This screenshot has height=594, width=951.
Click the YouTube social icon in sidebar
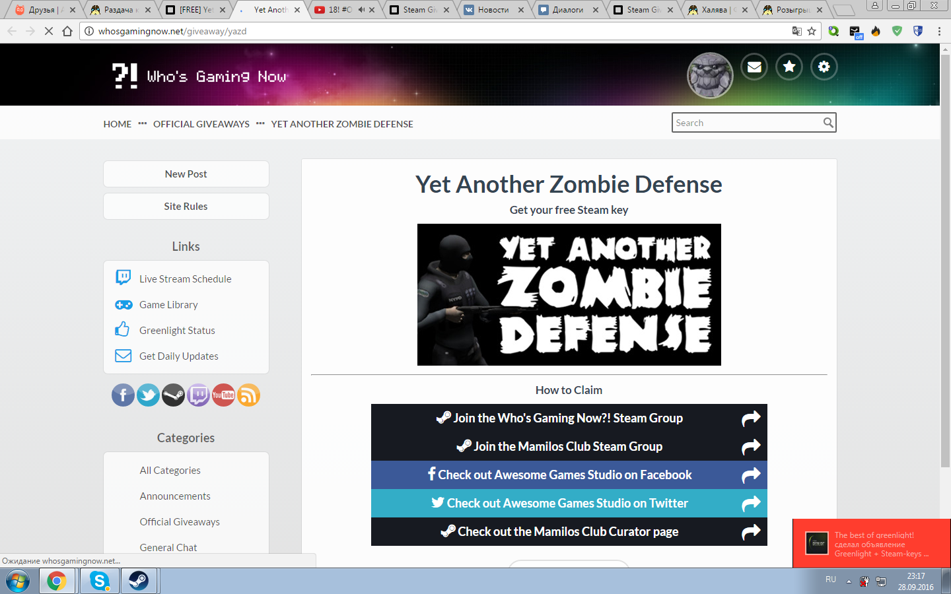coord(223,395)
